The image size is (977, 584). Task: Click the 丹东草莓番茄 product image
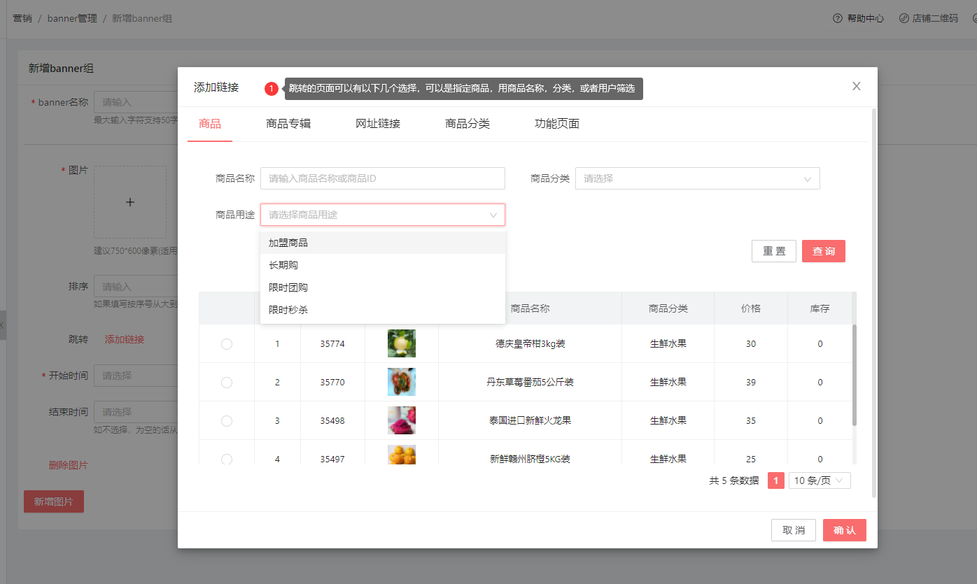pos(402,382)
